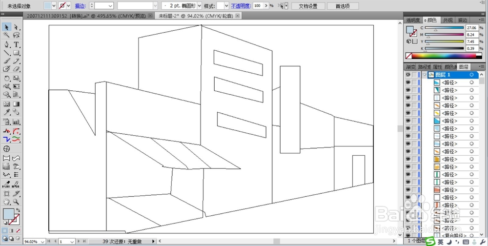Open the fill color dropdown in control bar
The width and height of the screenshot is (488, 246).
coord(54,5)
